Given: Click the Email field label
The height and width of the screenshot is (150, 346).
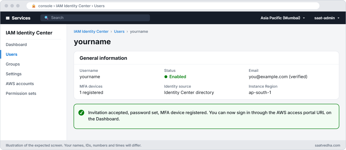Looking at the screenshot, I should [253, 70].
